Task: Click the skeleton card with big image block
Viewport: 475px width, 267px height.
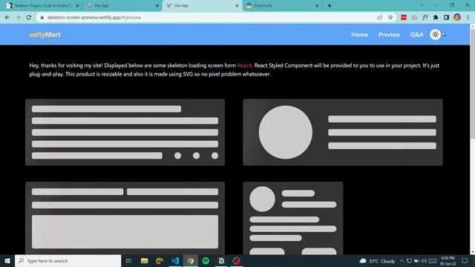Action: coord(125,218)
